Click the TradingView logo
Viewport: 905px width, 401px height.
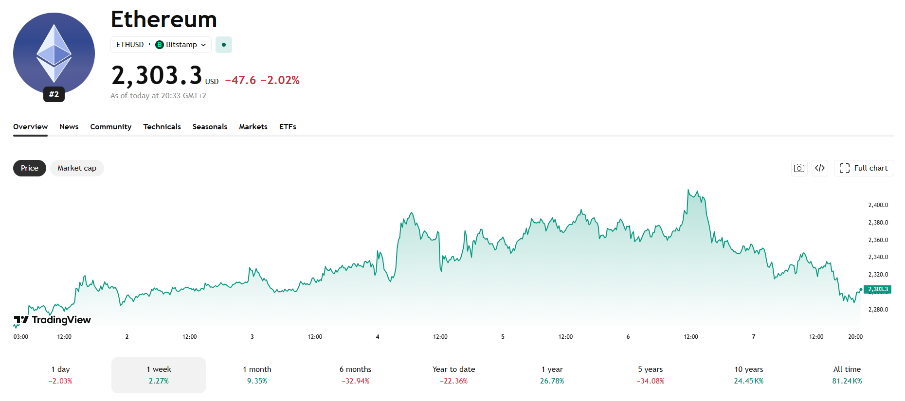53,320
